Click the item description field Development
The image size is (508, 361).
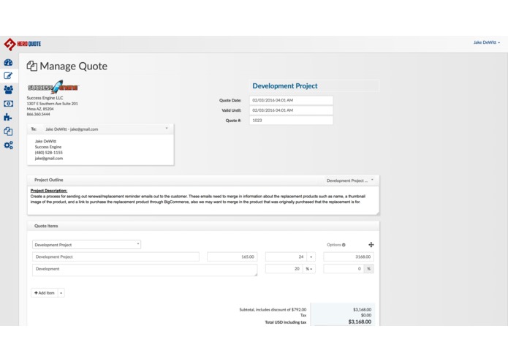click(x=145, y=270)
